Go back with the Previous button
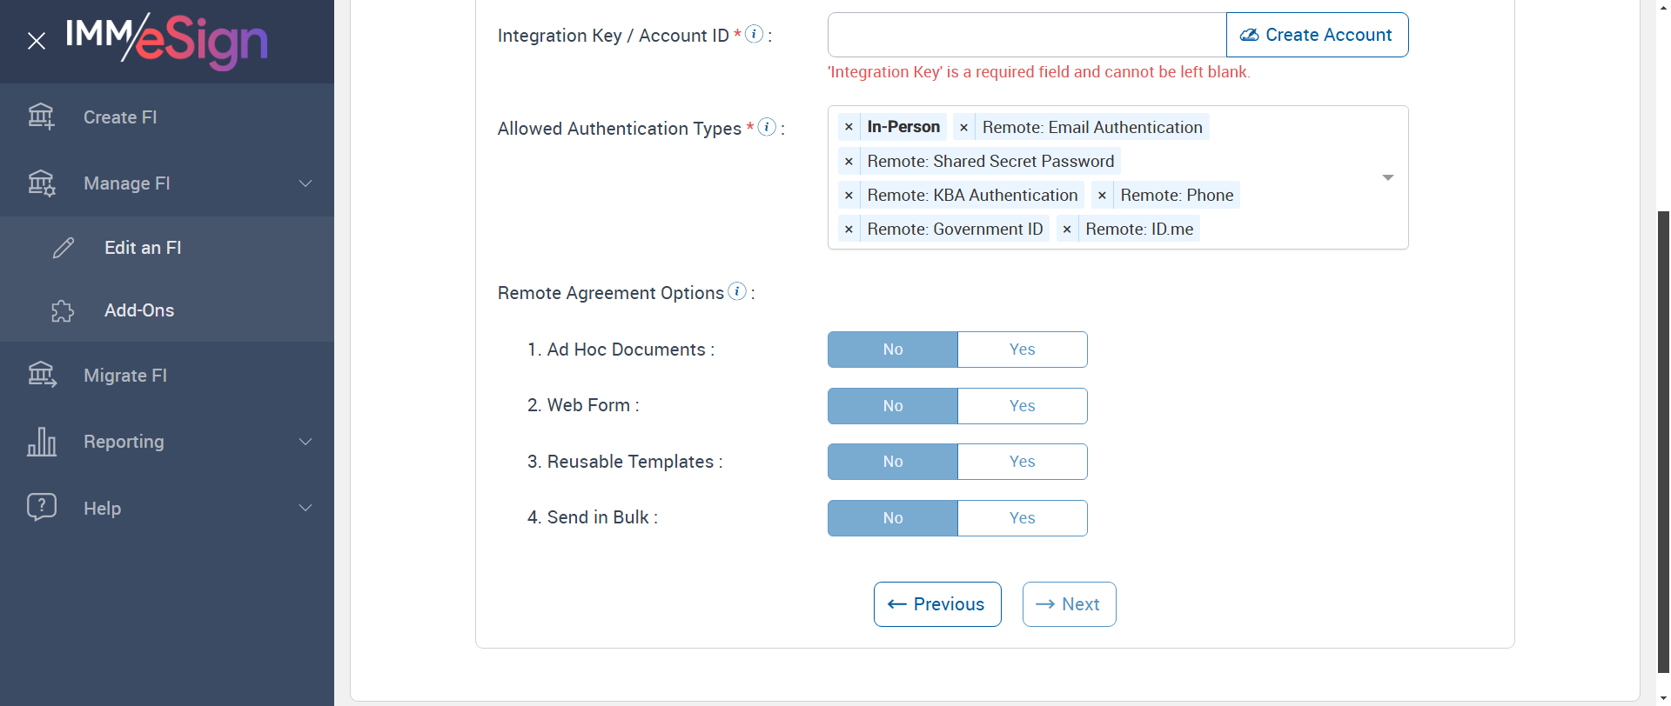Image resolution: width=1671 pixels, height=706 pixels. pos(936,604)
